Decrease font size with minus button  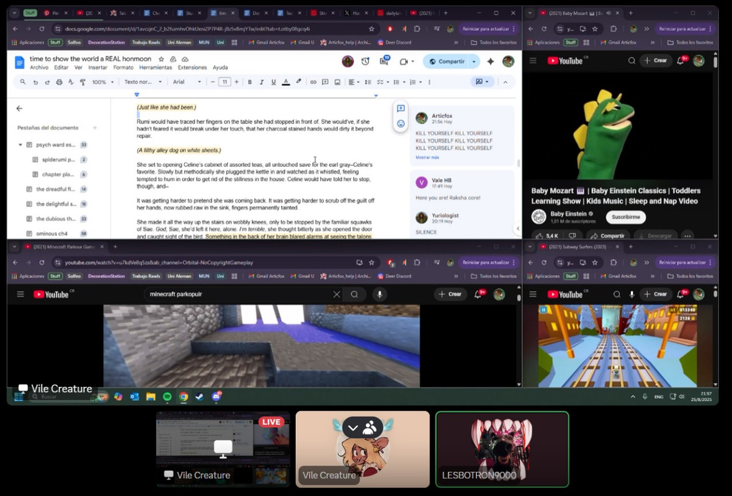pyautogui.click(x=213, y=82)
